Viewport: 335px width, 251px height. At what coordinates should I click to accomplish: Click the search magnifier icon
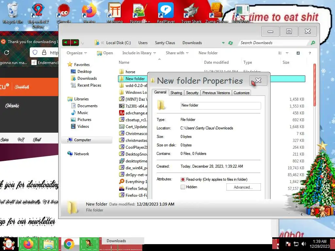point(313,43)
